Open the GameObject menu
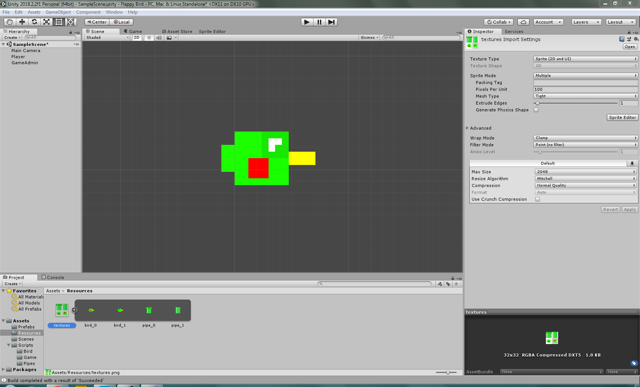The image size is (640, 387). [x=58, y=12]
